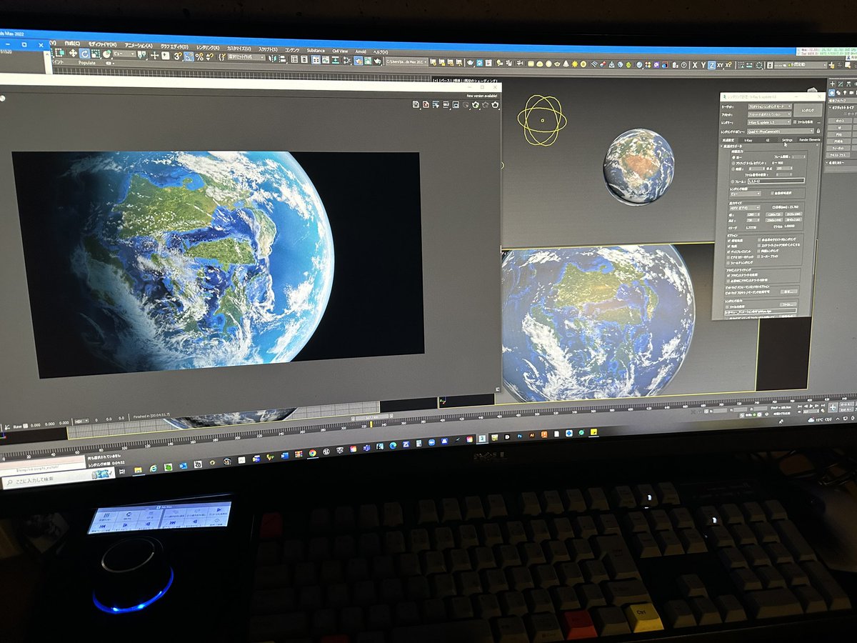The height and width of the screenshot is (643, 857).
Task: Open the アニメーション(A) menu
Action: [138, 46]
